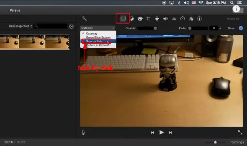Image resolution: width=247 pixels, height=146 pixels.
Task: Choose Green/Blue Screen from the menu
Action: (98, 37)
